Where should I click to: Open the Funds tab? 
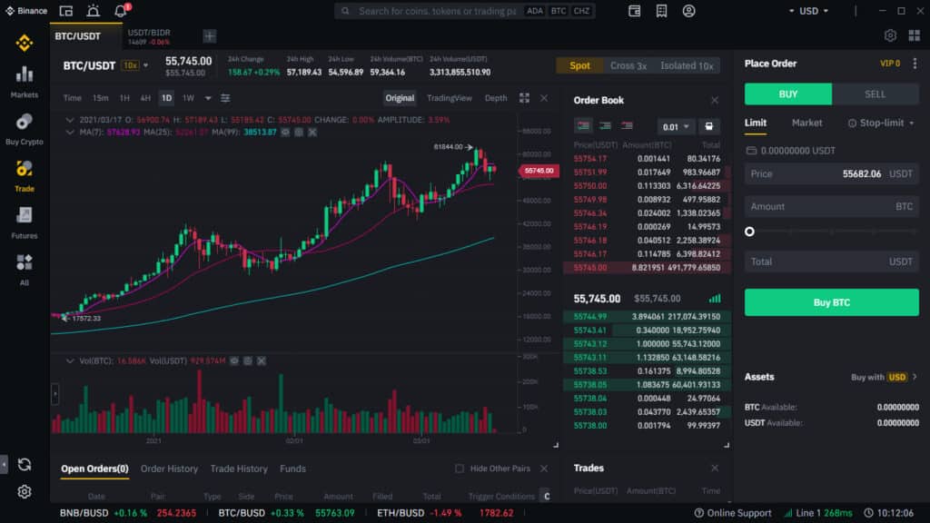pos(292,469)
